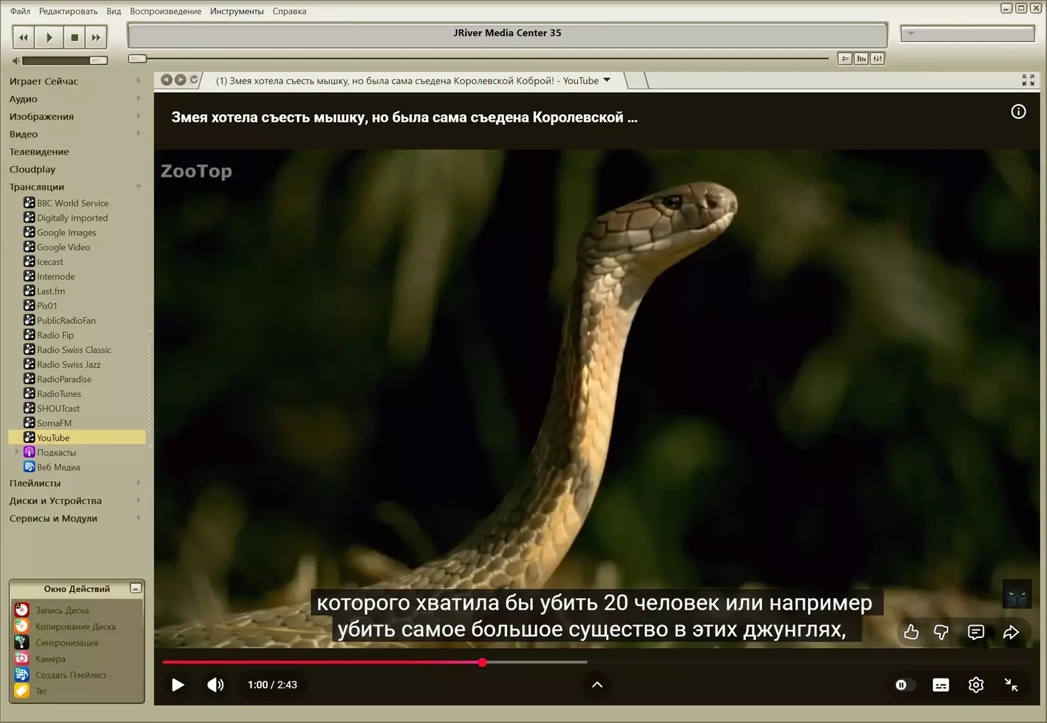
Task: Expand the Изображения section arrow
Action: [138, 116]
